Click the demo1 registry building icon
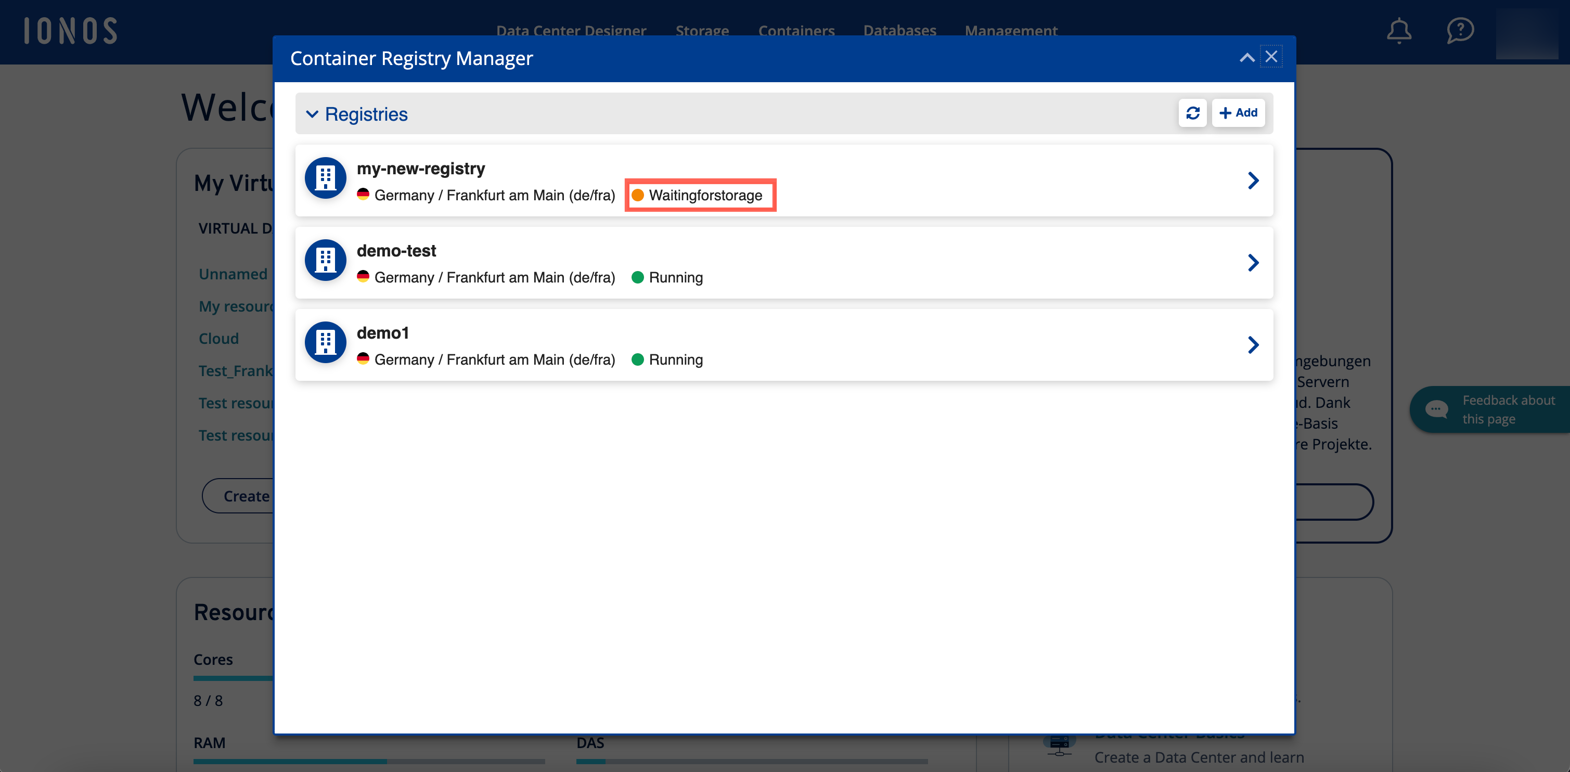The height and width of the screenshot is (772, 1570). point(326,343)
